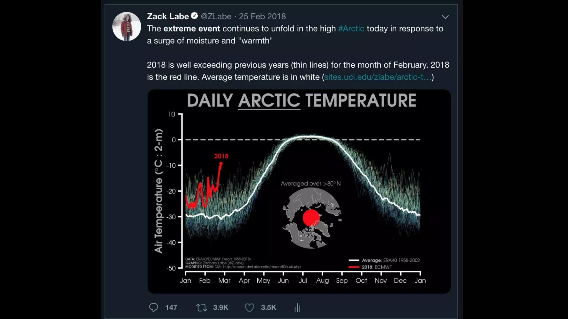This screenshot has height=319, width=568.
Task: Expand the tweet options chevron menu
Action: pos(445,17)
